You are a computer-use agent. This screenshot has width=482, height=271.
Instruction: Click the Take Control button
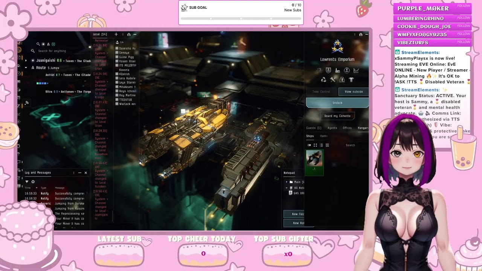click(x=321, y=91)
